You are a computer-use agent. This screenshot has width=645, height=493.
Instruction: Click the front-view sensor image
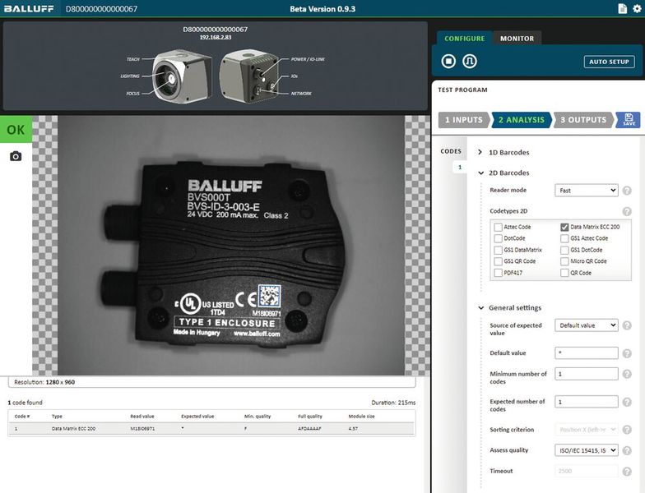[x=181, y=76]
